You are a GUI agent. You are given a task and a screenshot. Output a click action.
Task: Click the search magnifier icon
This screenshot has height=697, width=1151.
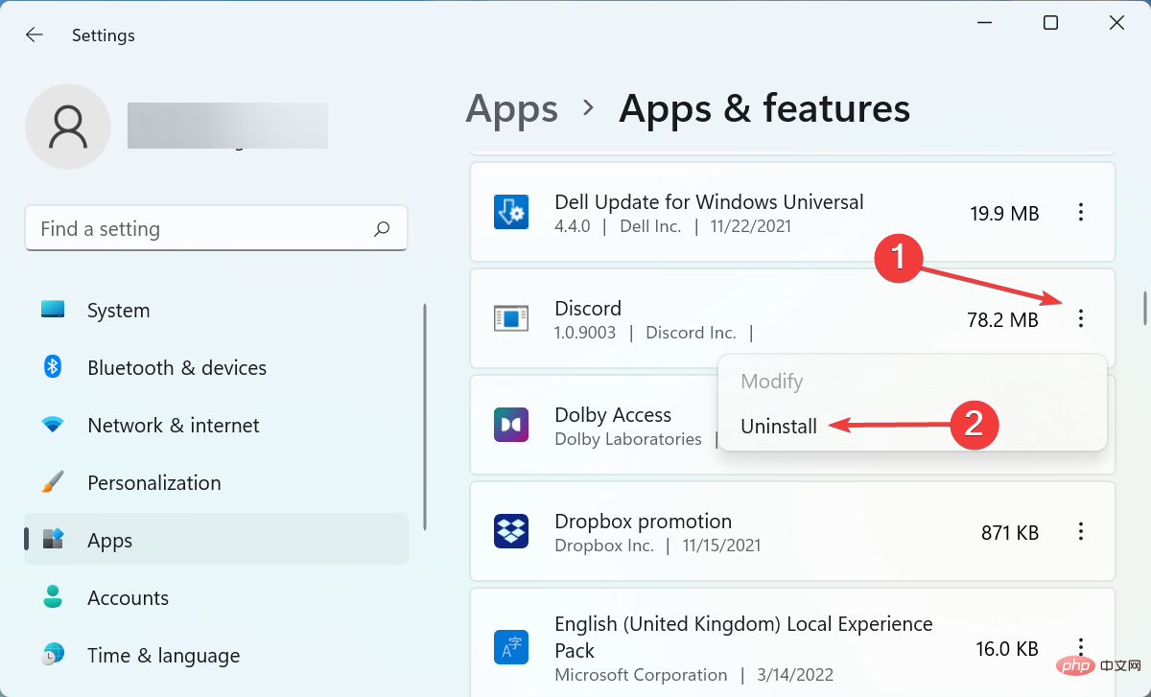click(x=382, y=228)
